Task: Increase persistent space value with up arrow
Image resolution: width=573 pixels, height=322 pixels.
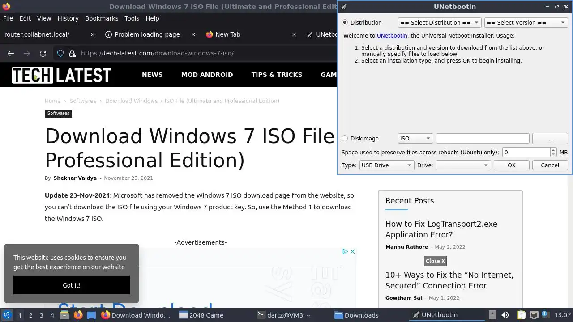Action: [553, 150]
